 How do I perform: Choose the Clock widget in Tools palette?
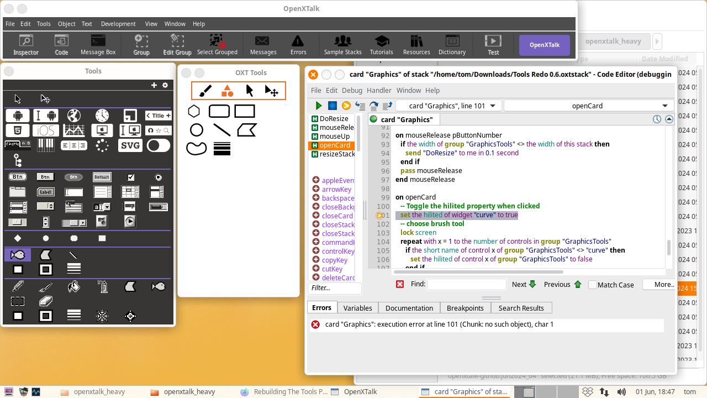click(102, 116)
